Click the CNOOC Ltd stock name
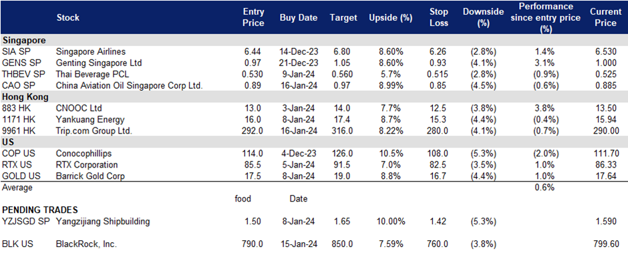 click(79, 108)
